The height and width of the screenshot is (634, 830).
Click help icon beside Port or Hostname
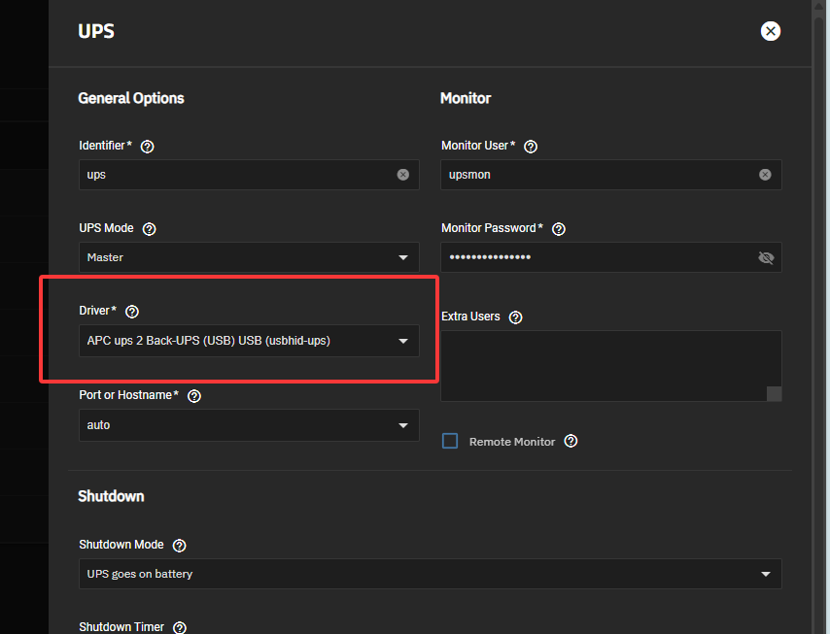[194, 396]
